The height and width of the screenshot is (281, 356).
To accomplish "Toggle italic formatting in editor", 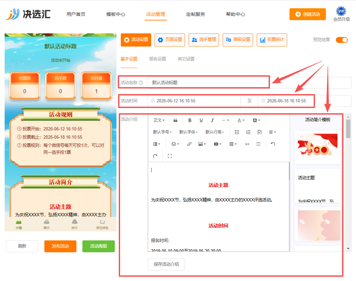I will click(x=212, y=120).
